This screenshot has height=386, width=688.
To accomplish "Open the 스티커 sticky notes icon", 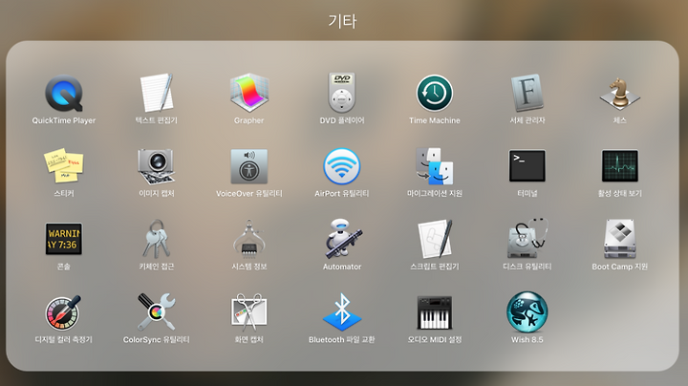I will [64, 165].
